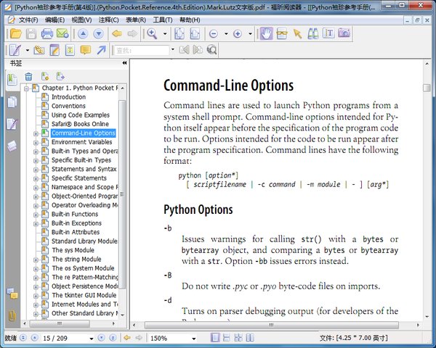The width and height of the screenshot is (436, 348).
Task: Delete bookmark with trash icon
Action: (28, 77)
